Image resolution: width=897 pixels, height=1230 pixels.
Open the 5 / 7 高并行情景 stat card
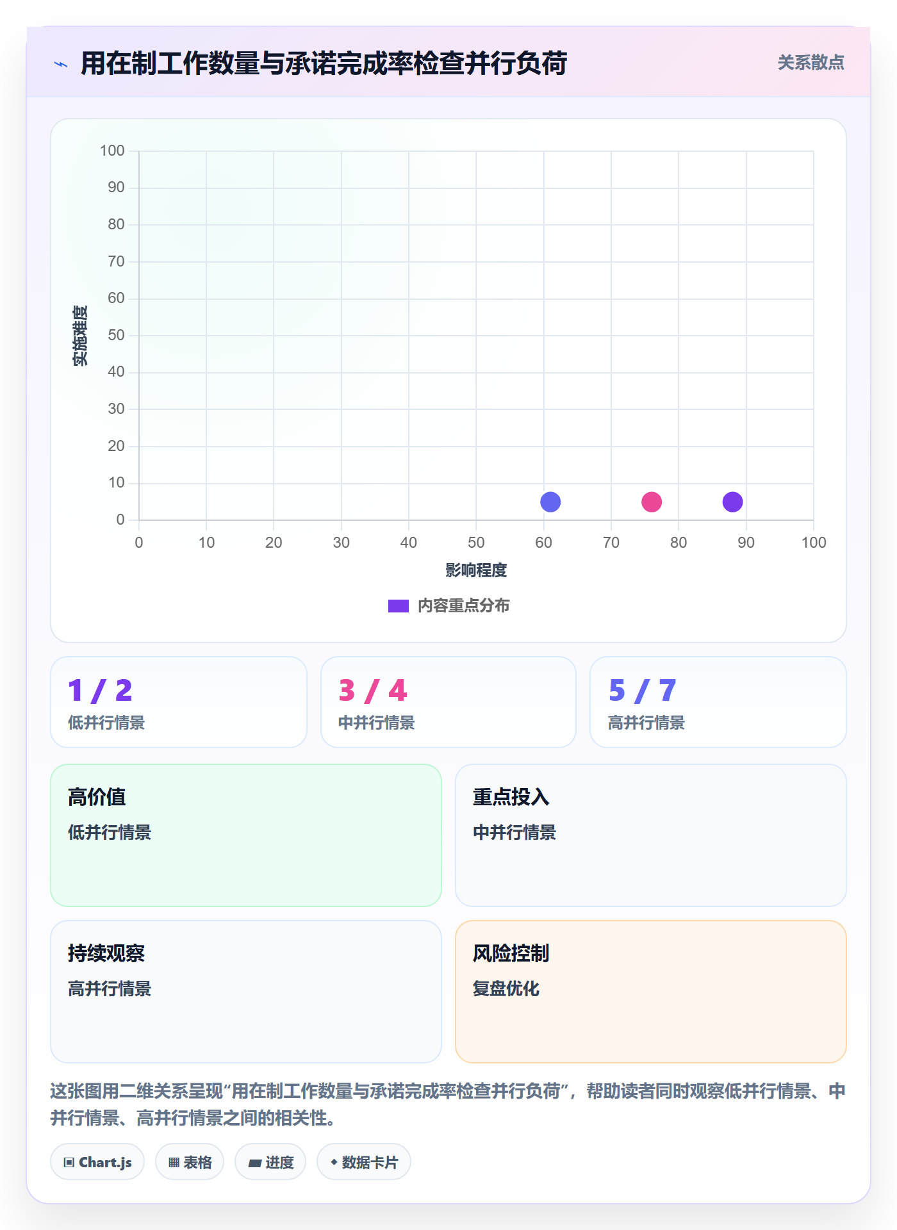[718, 702]
